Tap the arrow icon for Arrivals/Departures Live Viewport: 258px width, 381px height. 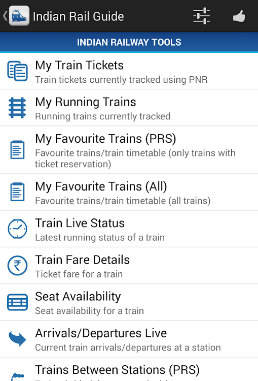17,338
